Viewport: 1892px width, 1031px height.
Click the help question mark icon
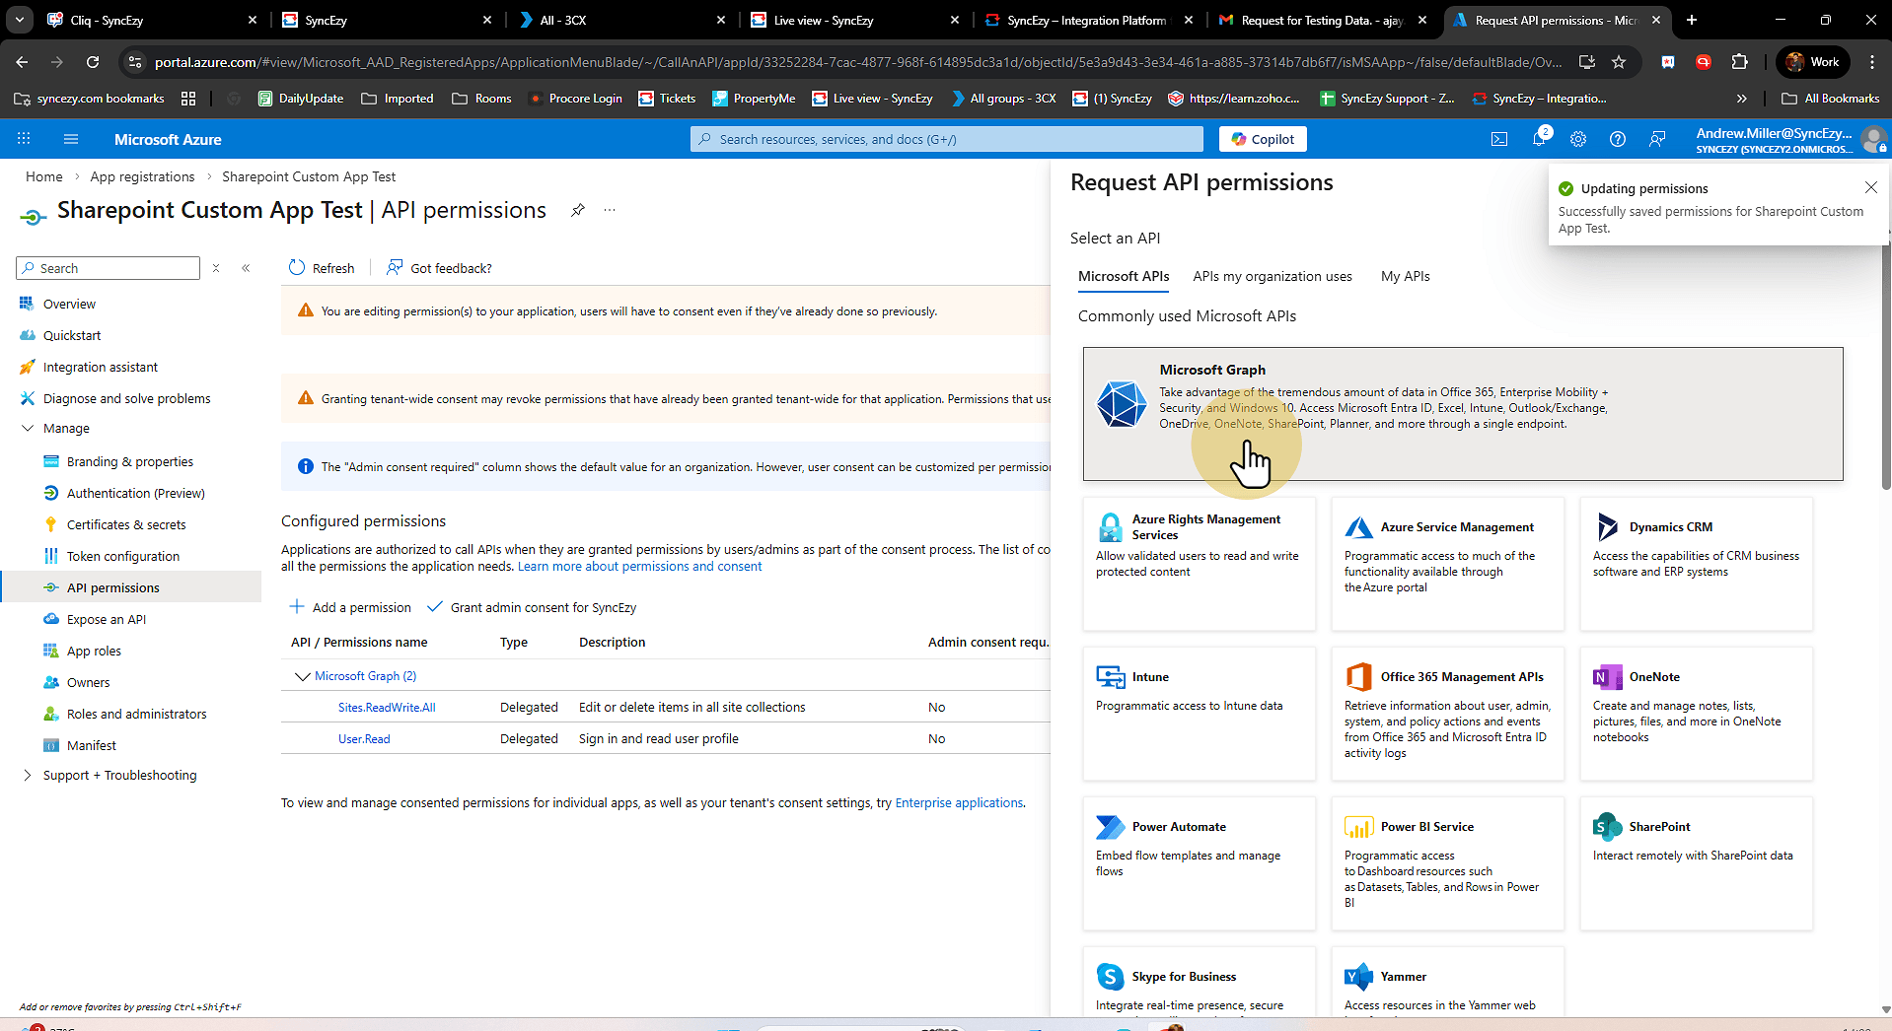[1618, 139]
